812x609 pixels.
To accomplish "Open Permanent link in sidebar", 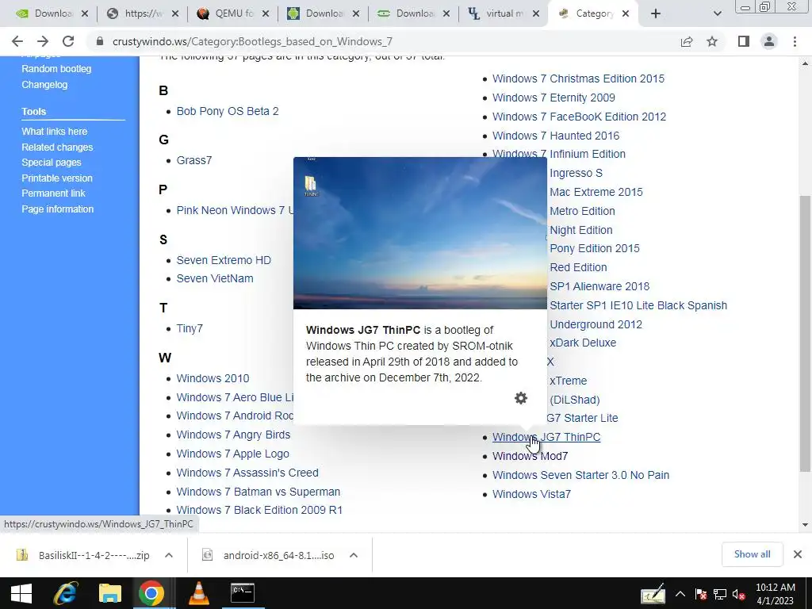I will [x=53, y=193].
